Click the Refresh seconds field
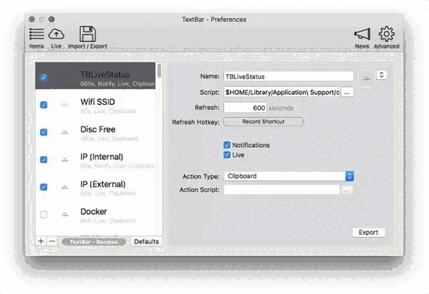This screenshot has width=429, height=294. (x=245, y=108)
